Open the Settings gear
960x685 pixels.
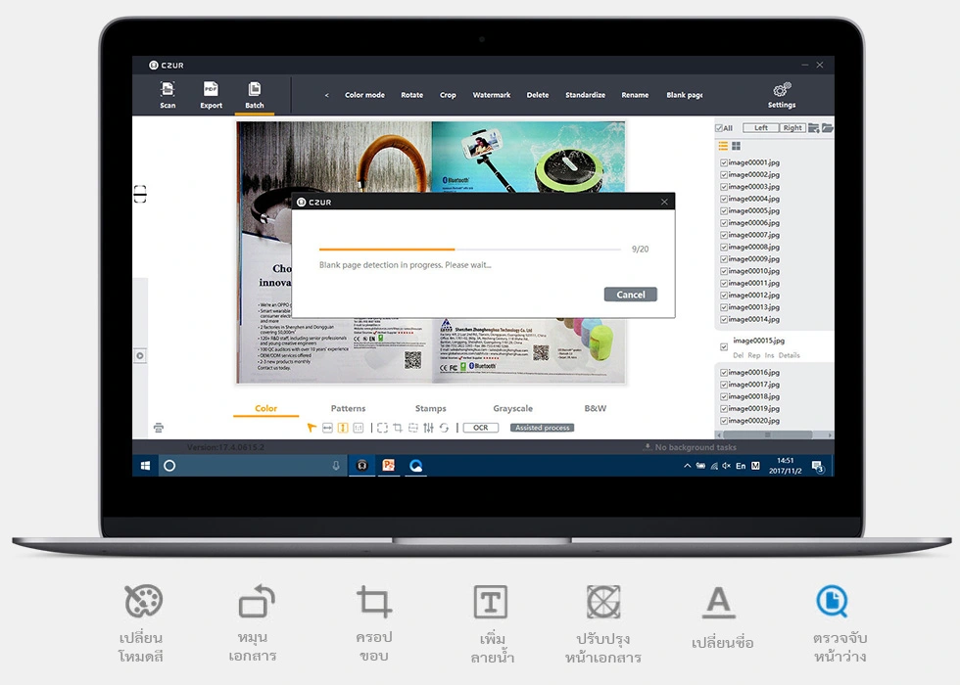(x=782, y=95)
